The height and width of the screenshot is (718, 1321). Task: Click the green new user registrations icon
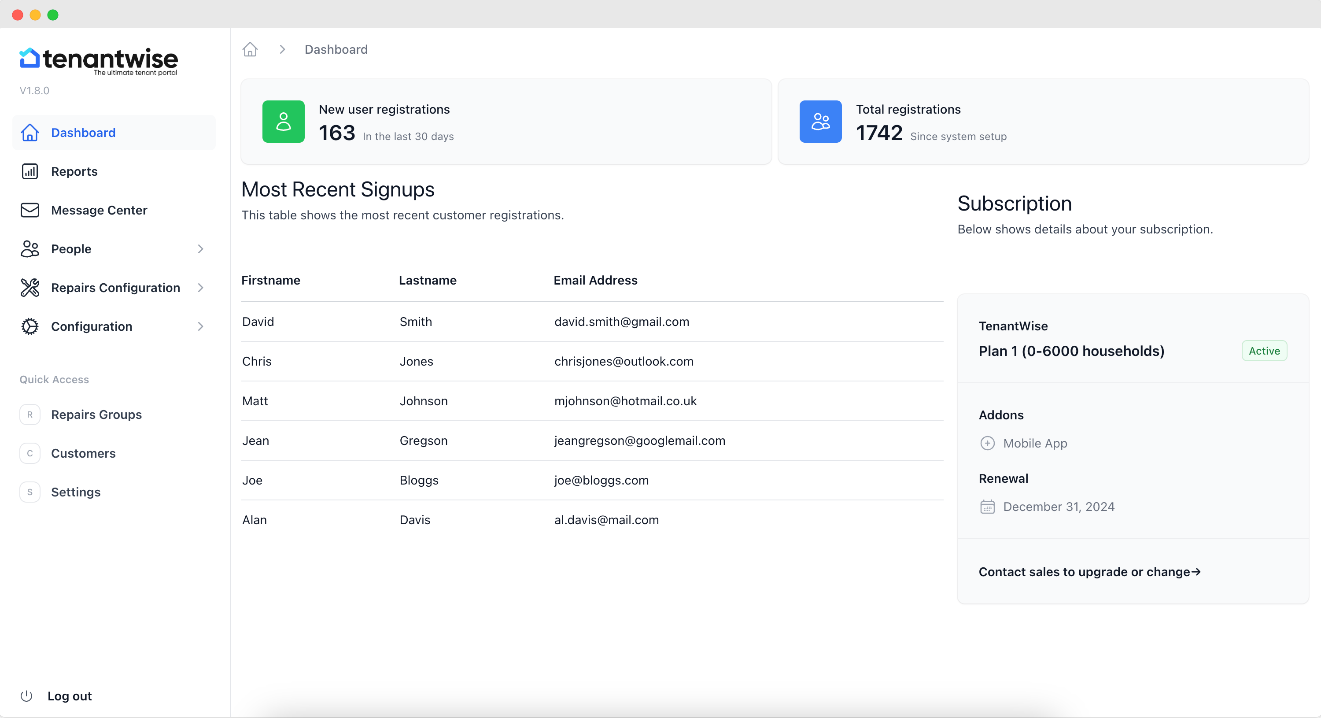283,122
